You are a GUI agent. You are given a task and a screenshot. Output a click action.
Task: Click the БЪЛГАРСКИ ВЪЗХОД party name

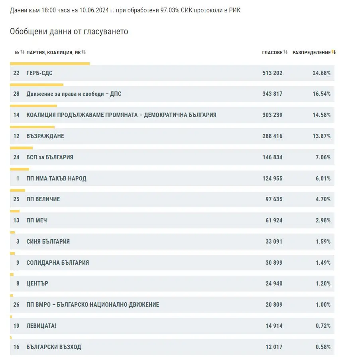coord(53,347)
